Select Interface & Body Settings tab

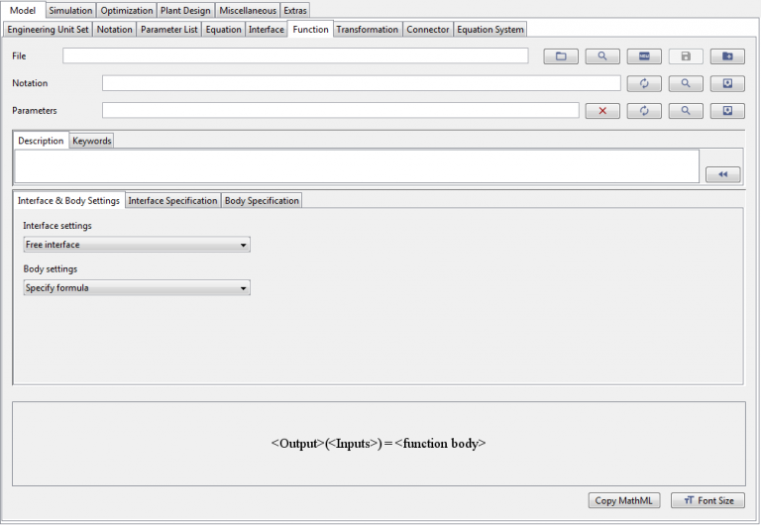(x=68, y=200)
